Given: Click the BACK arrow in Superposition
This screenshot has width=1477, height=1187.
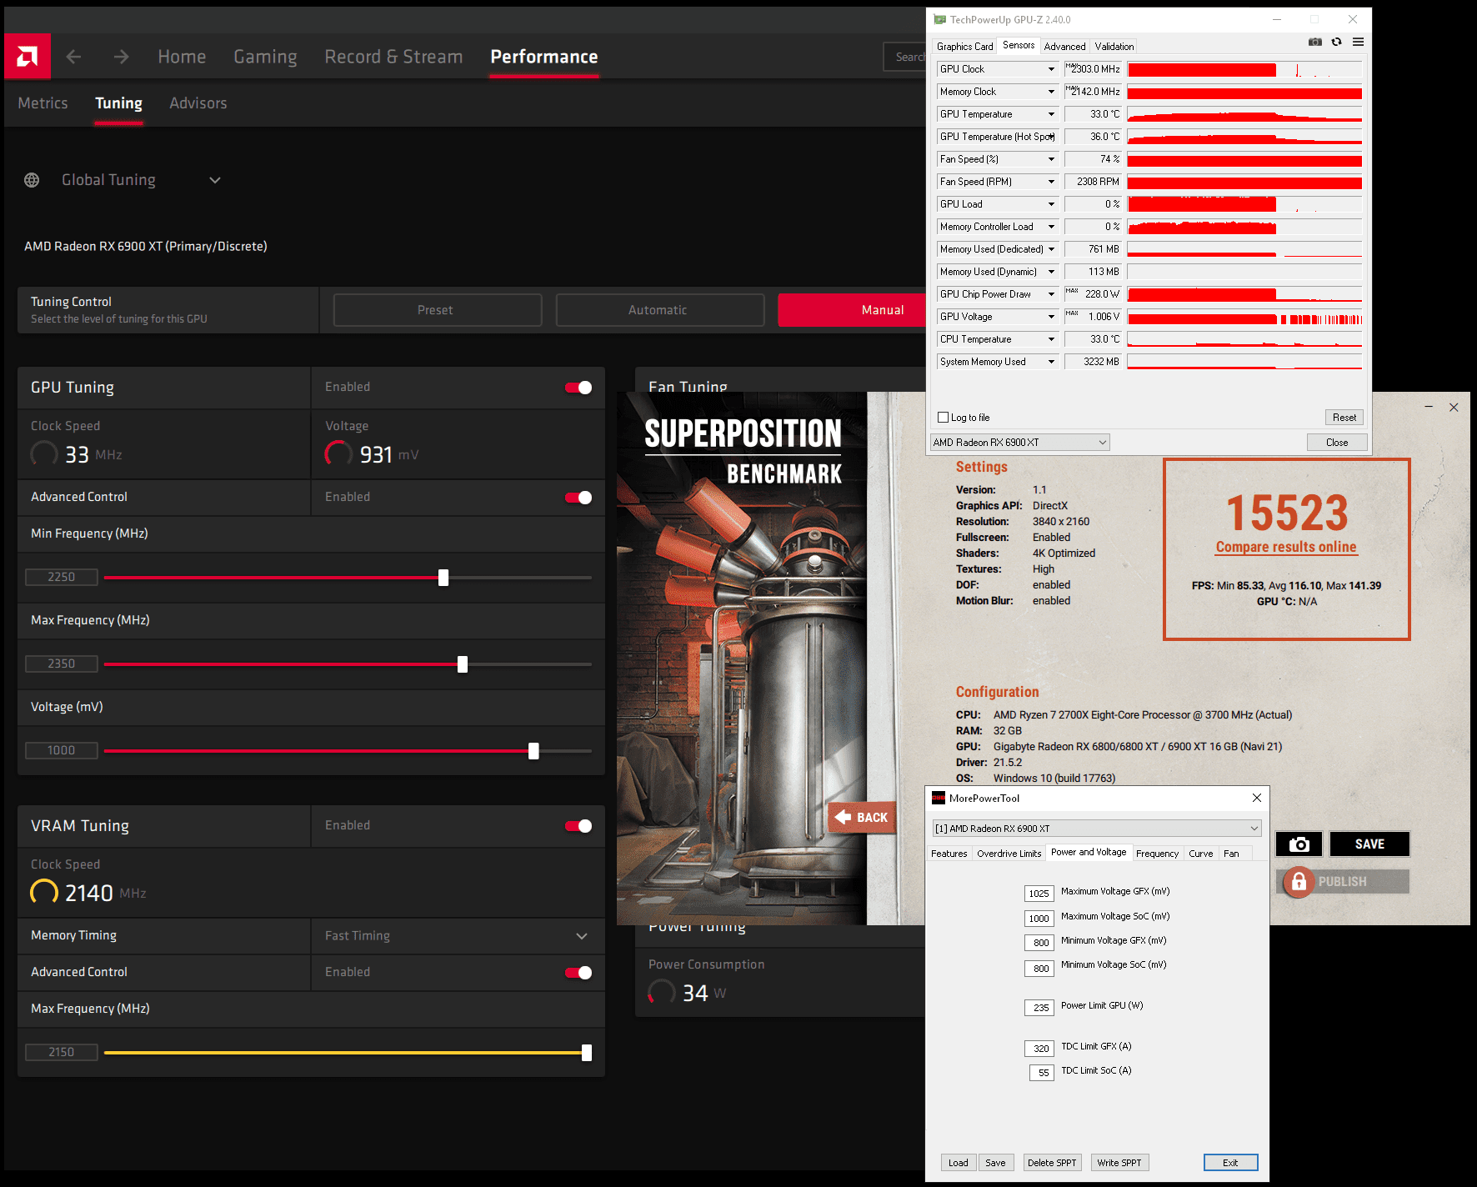Looking at the screenshot, I should [862, 817].
